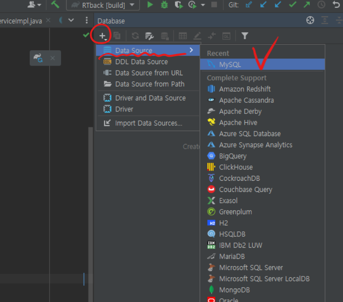This screenshot has width=343, height=302.
Task: Select the ServiceImpl.java editor tab
Action: tap(21, 21)
